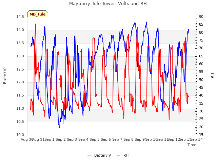Click the Sep 12 date label
Screen dimensions: 217x162
174,139
